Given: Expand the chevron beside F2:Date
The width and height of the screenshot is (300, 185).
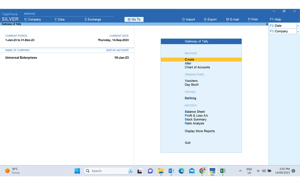Looking at the screenshot, I should coord(298,26).
